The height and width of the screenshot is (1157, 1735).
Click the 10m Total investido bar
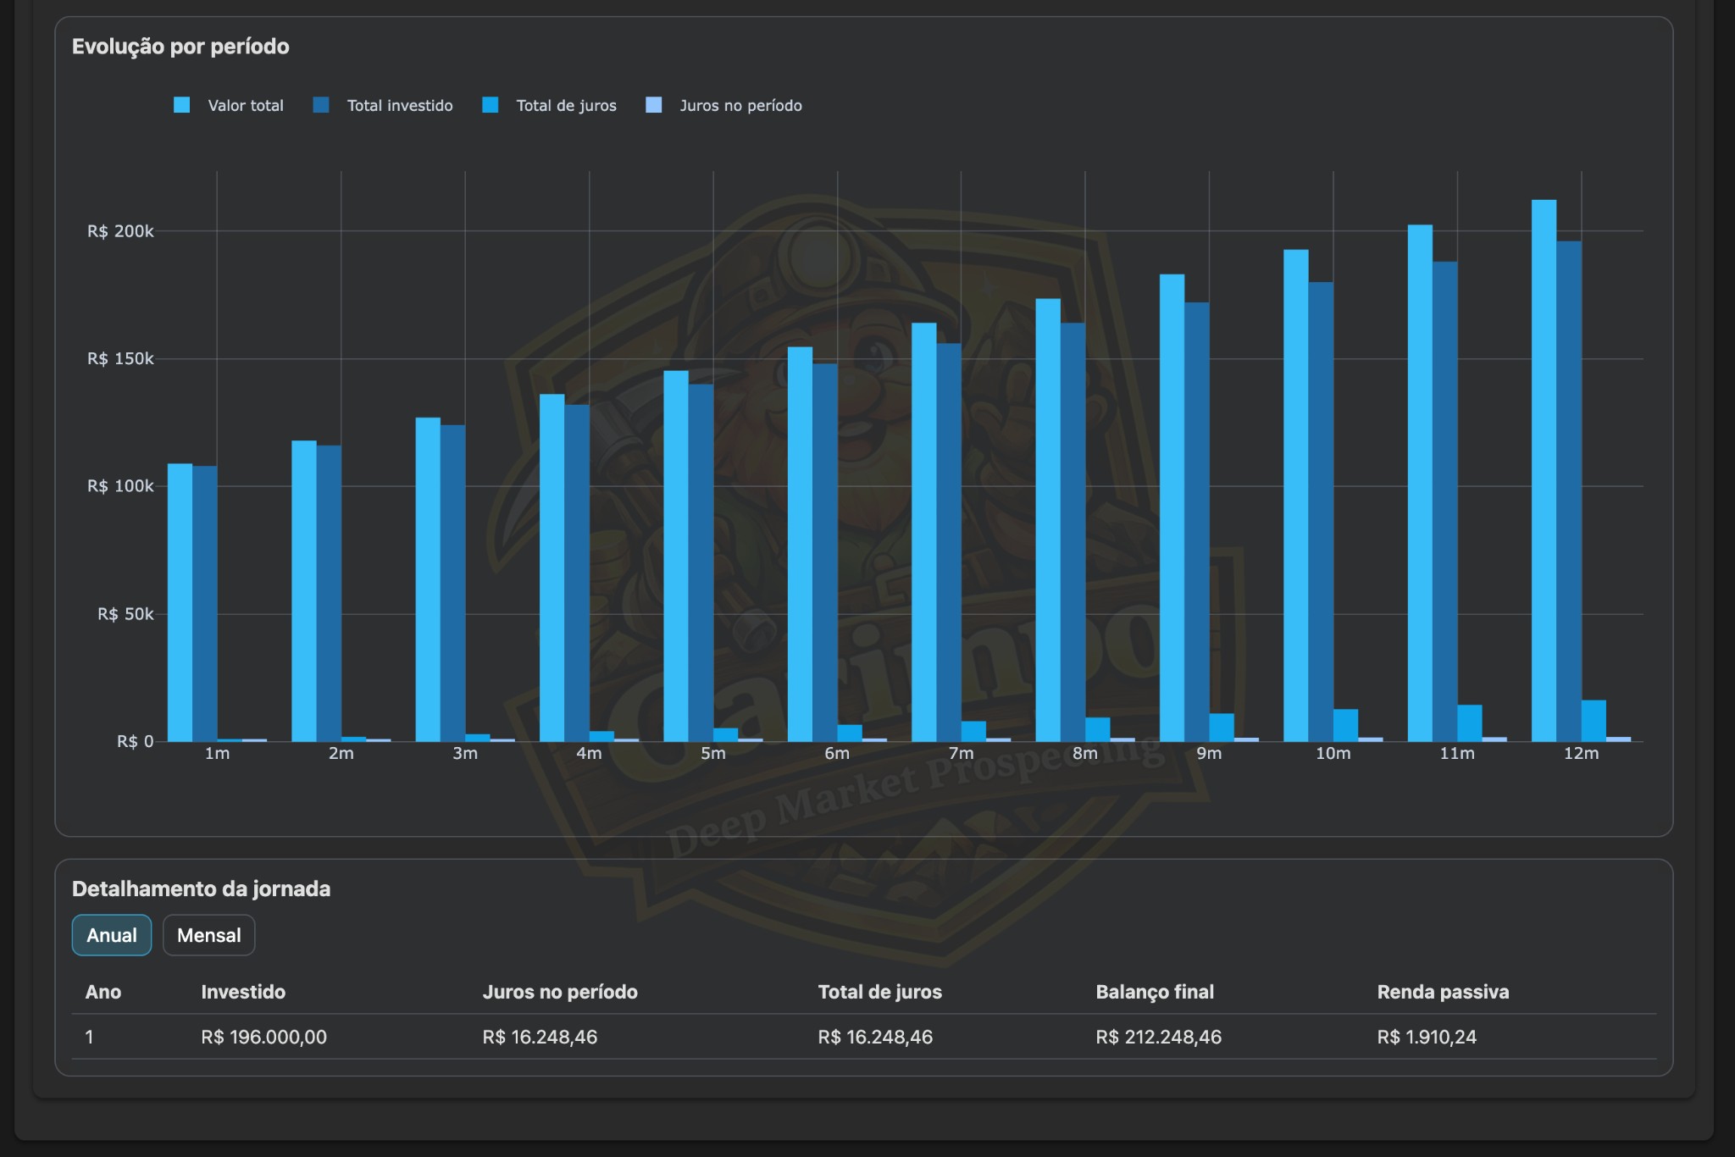(x=1321, y=512)
